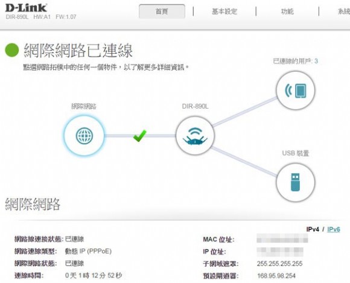
Task: Open the connected clients tablet icon
Action: [296, 90]
